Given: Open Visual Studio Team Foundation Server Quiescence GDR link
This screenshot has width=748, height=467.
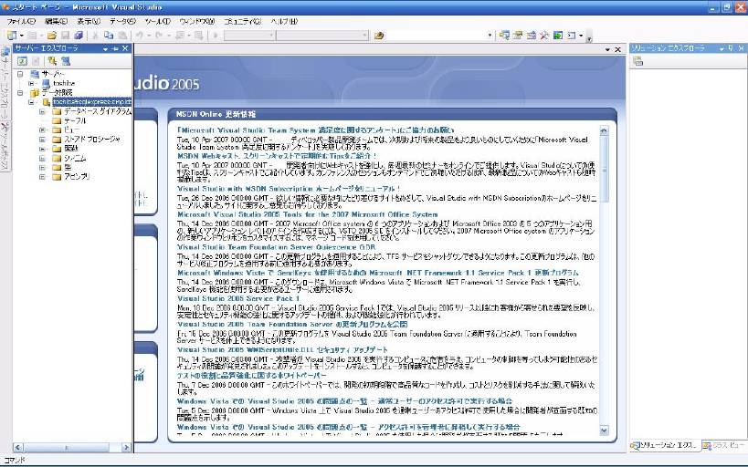Looking at the screenshot, I should tap(276, 247).
